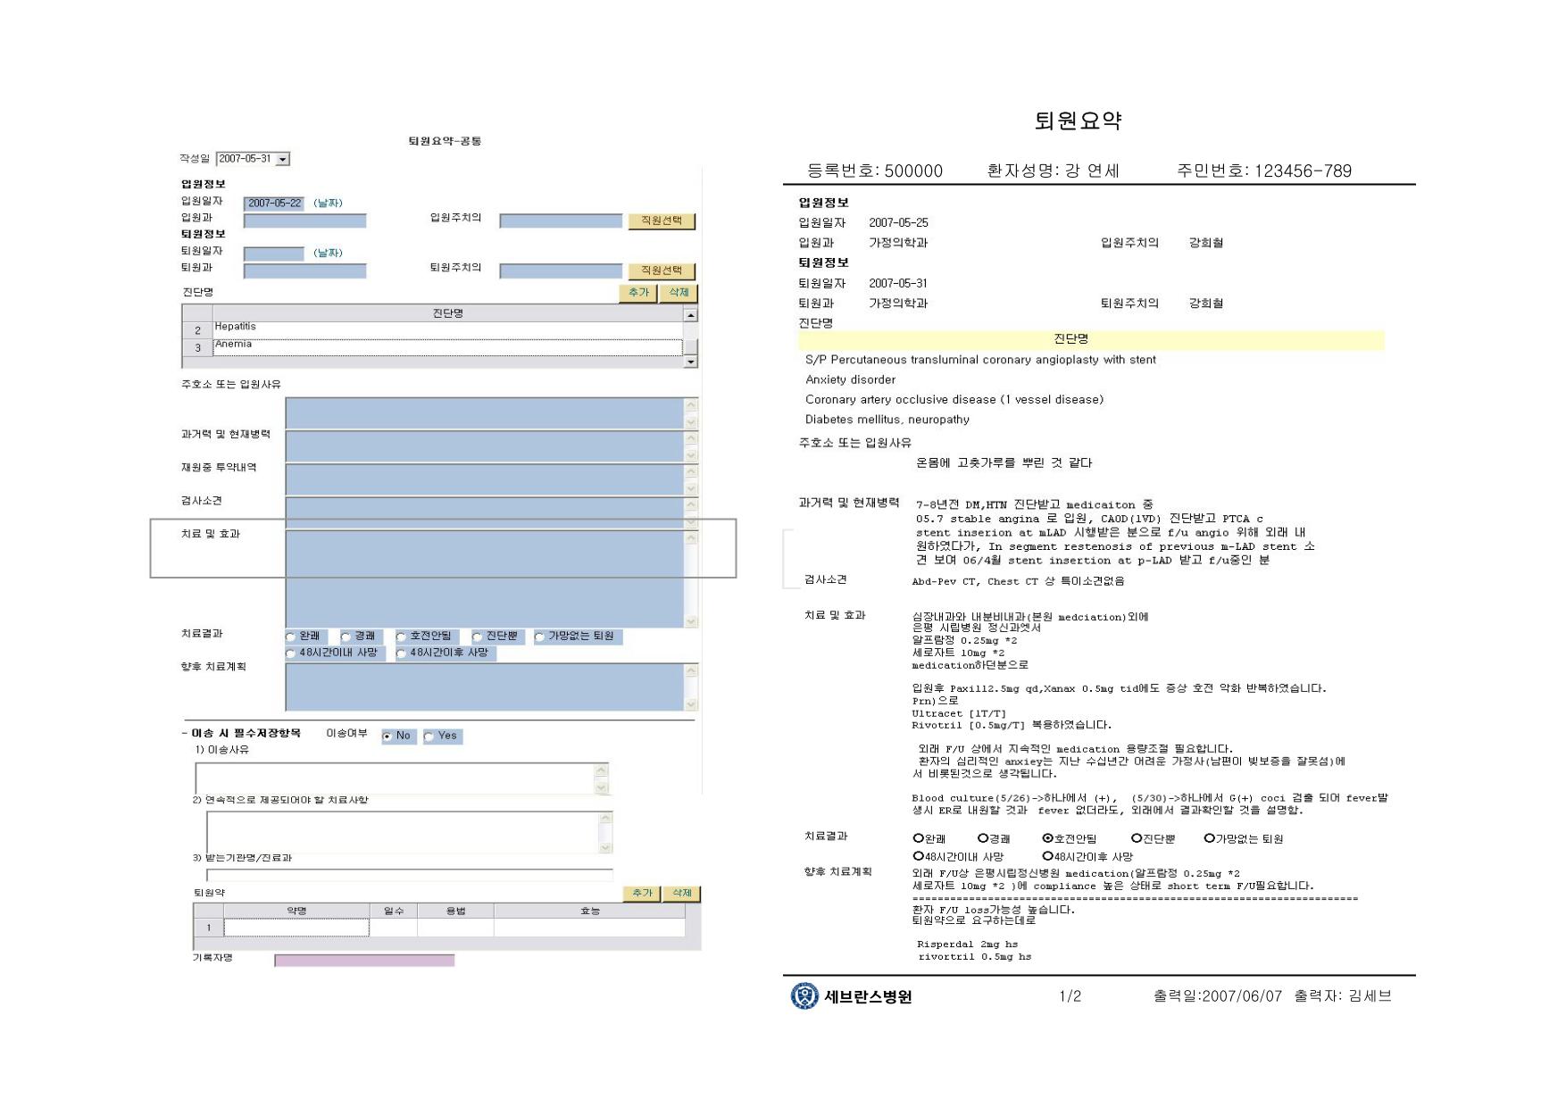This screenshot has width=1566, height=1107.
Task: Select 48시간이내 사망 radio button in form
Action: click(x=291, y=653)
